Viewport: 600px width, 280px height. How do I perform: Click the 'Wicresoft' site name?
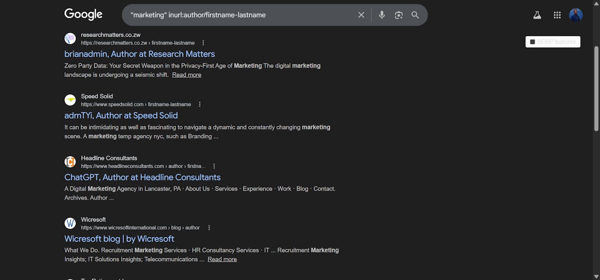(93, 219)
